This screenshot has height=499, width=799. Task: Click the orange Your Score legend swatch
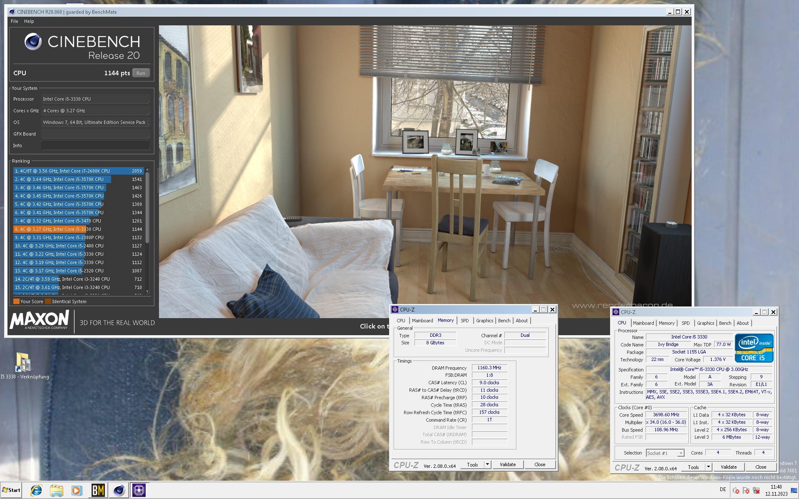pos(16,301)
